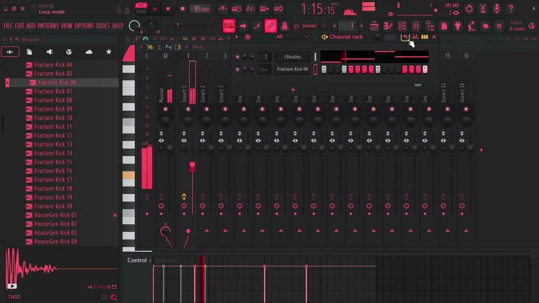Open the plugin plug icon in toolbar
The height and width of the screenshot is (303, 539).
[458, 26]
